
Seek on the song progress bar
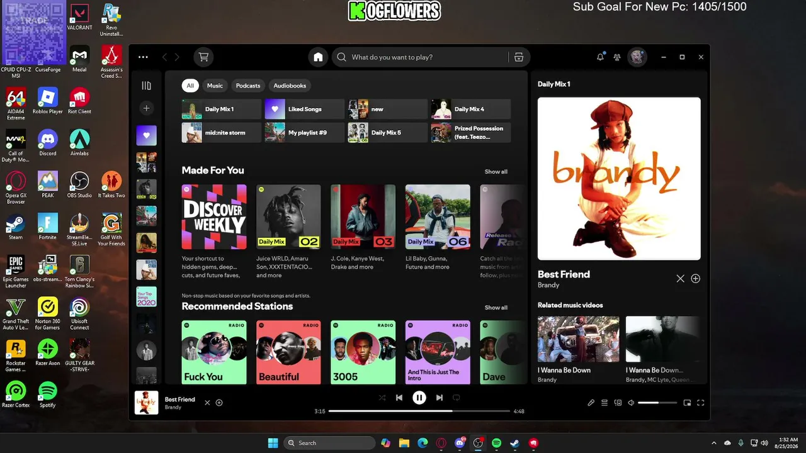(419, 411)
